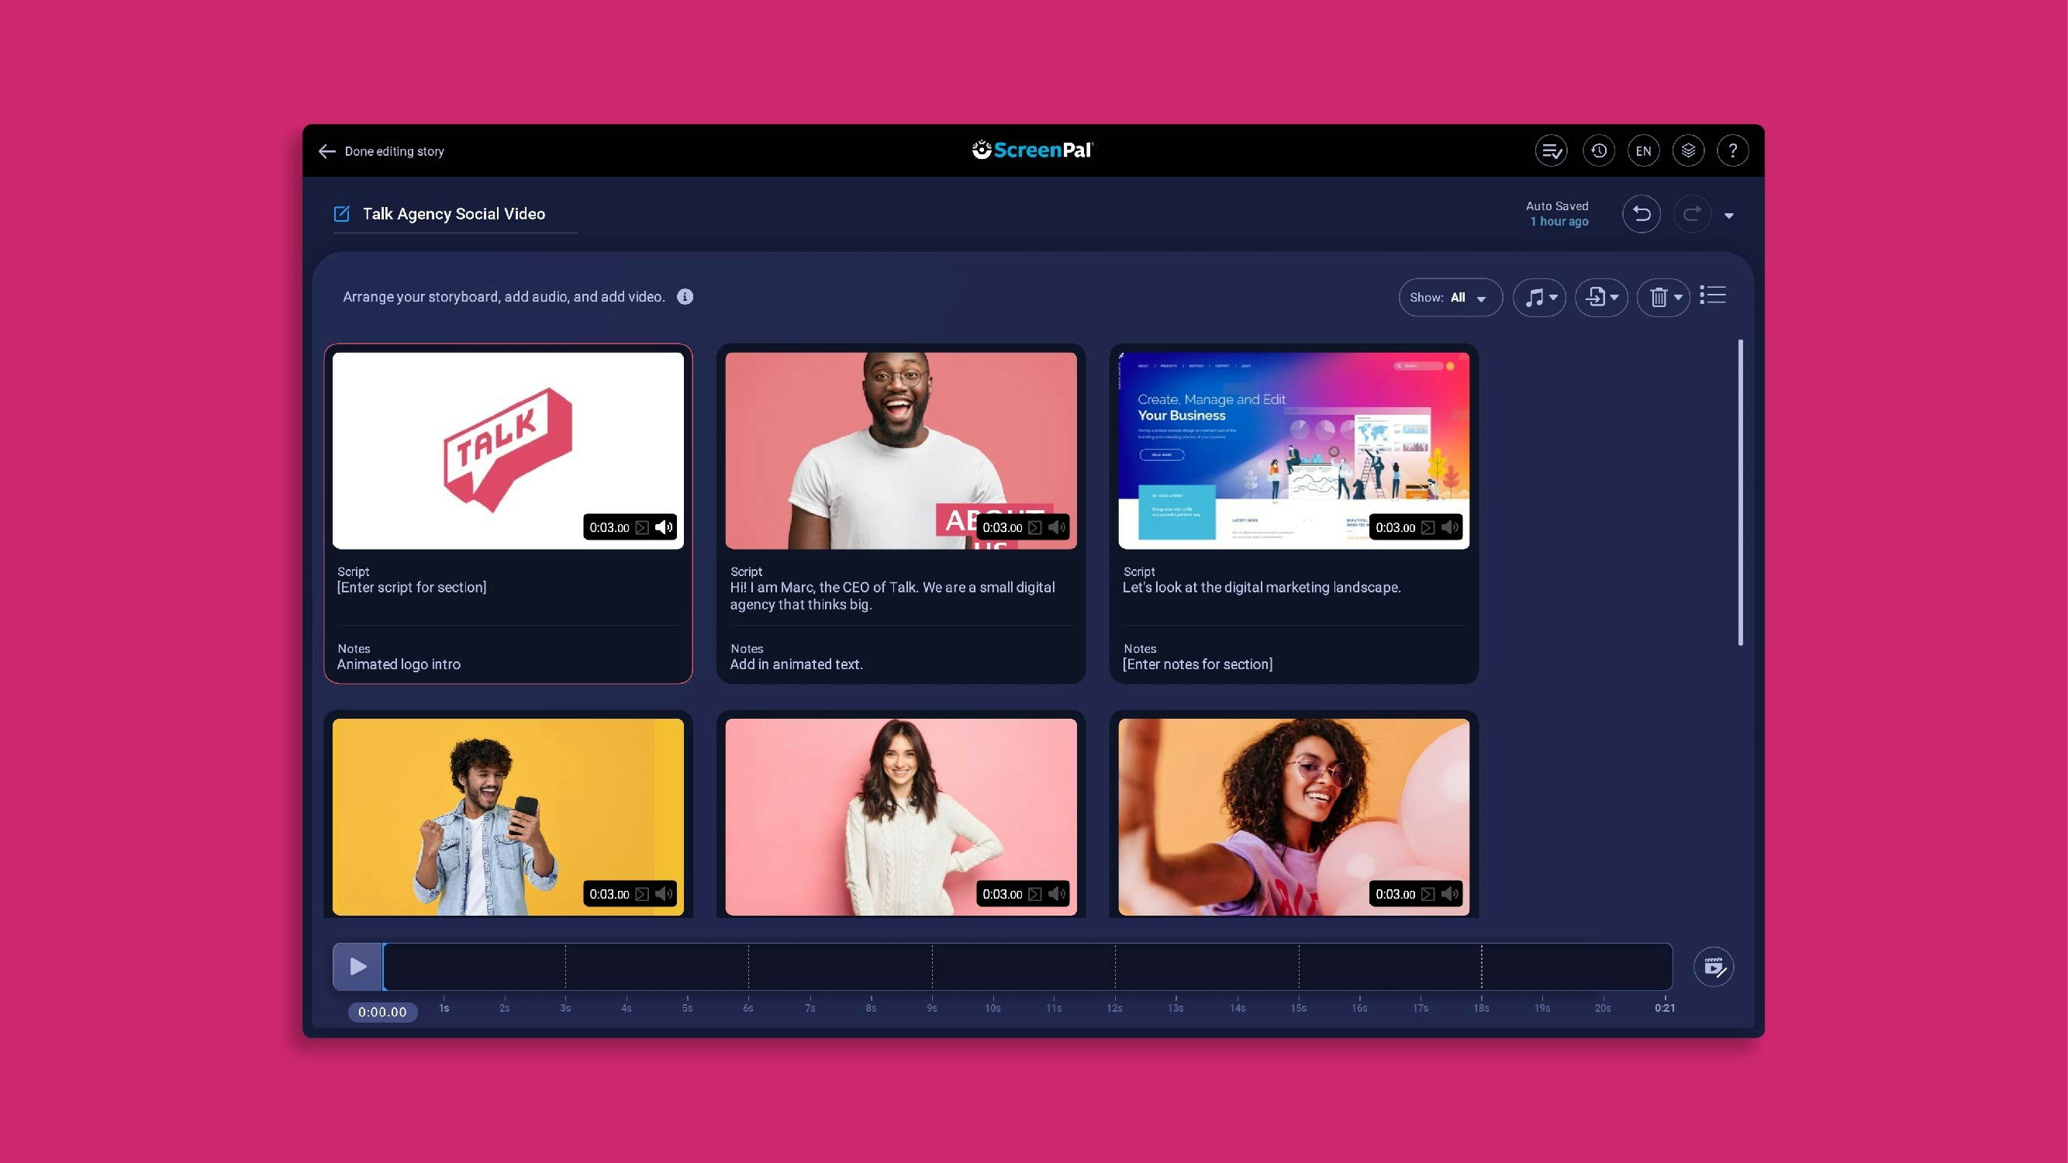Select the EN language button
Image resolution: width=2068 pixels, height=1163 pixels.
tap(1643, 151)
